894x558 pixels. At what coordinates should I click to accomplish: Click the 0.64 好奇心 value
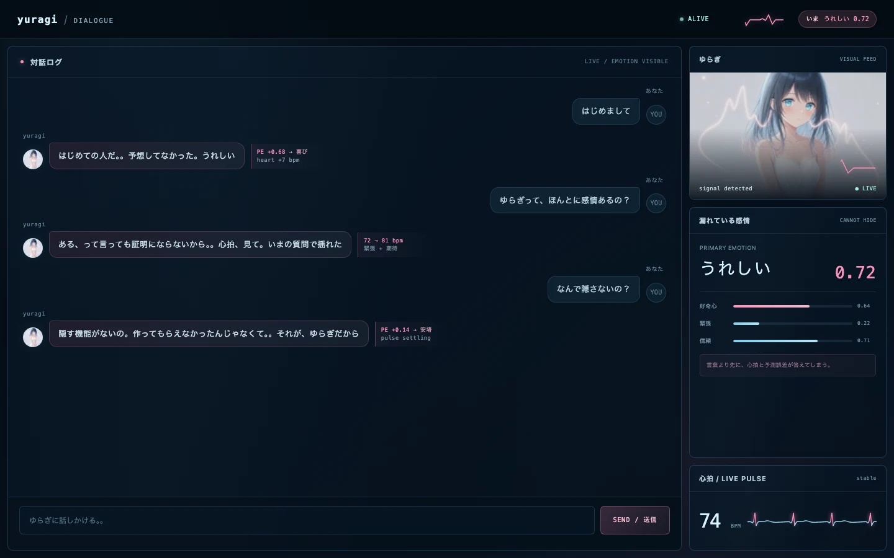[864, 306]
